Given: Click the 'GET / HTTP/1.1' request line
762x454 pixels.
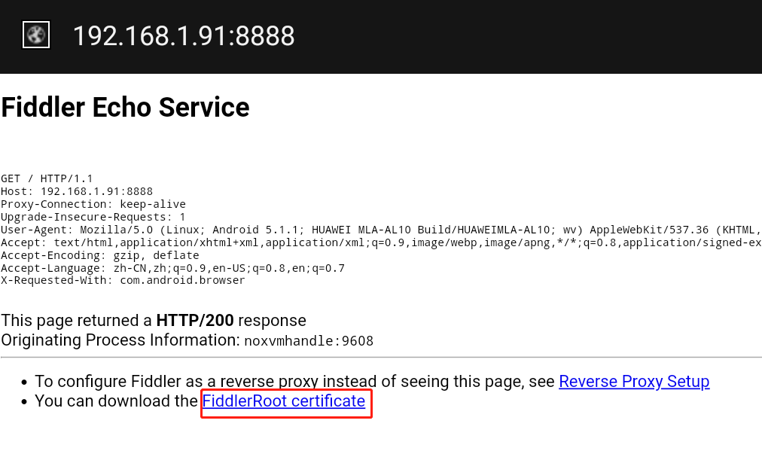Looking at the screenshot, I should pyautogui.click(x=47, y=178).
